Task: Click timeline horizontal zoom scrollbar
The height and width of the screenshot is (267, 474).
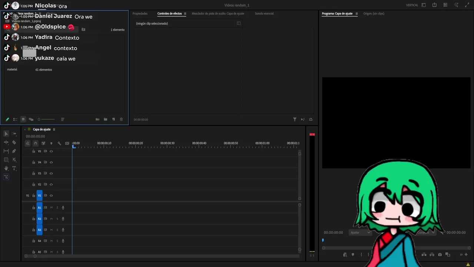Action: [x=30, y=256]
